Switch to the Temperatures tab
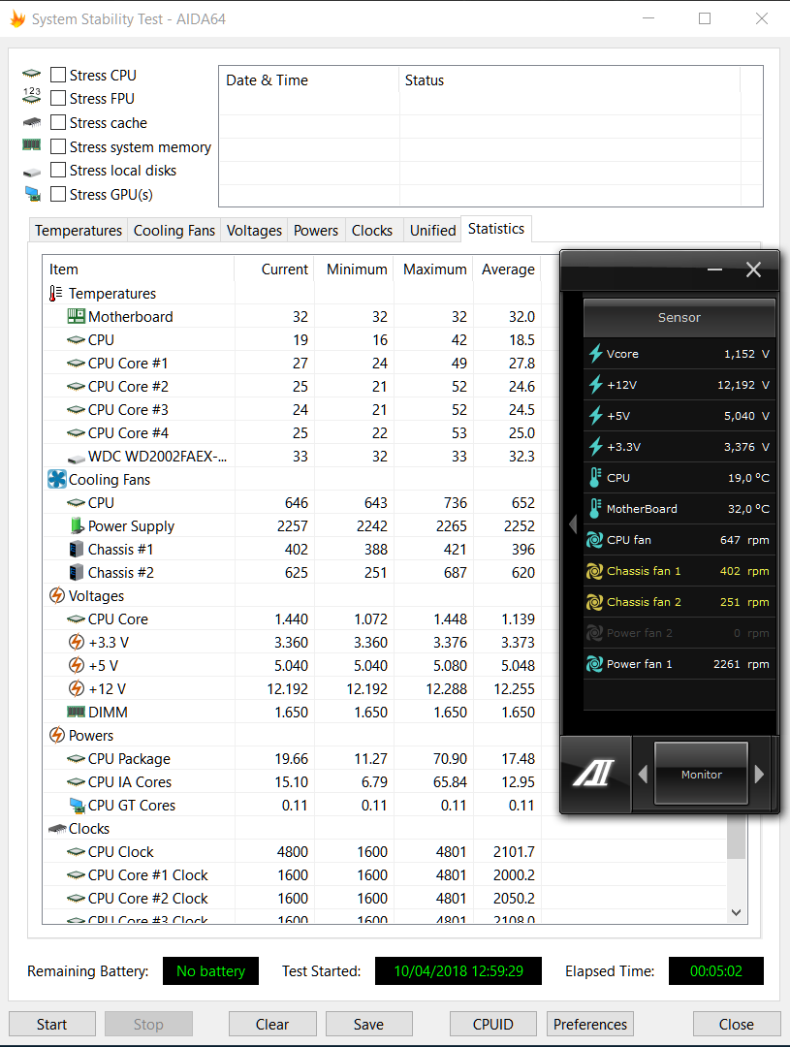The image size is (790, 1047). pyautogui.click(x=79, y=231)
